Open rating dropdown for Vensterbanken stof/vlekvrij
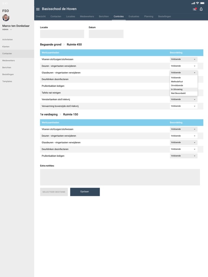208x277 pixels. 183,100
